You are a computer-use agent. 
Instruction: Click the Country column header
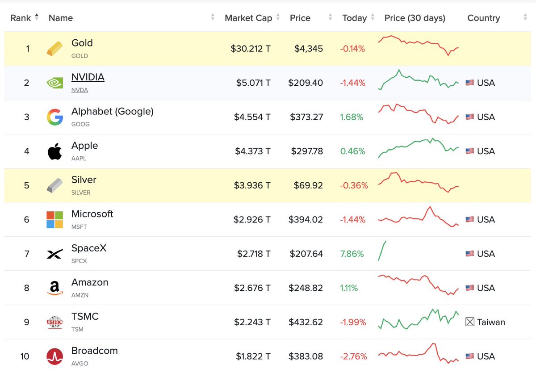point(484,18)
